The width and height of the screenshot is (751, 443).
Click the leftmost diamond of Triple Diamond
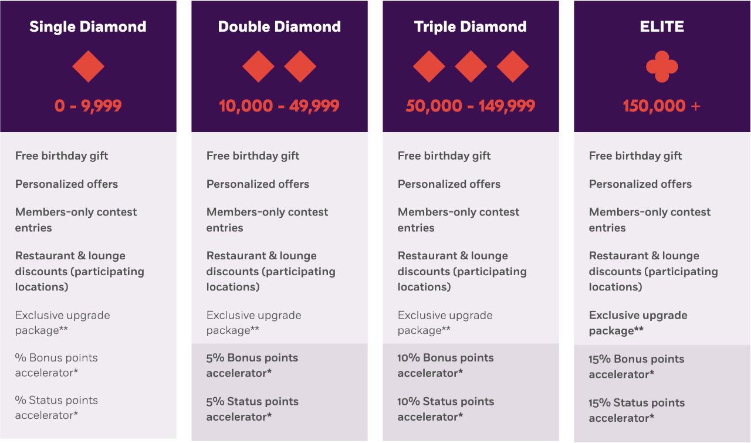(x=429, y=66)
